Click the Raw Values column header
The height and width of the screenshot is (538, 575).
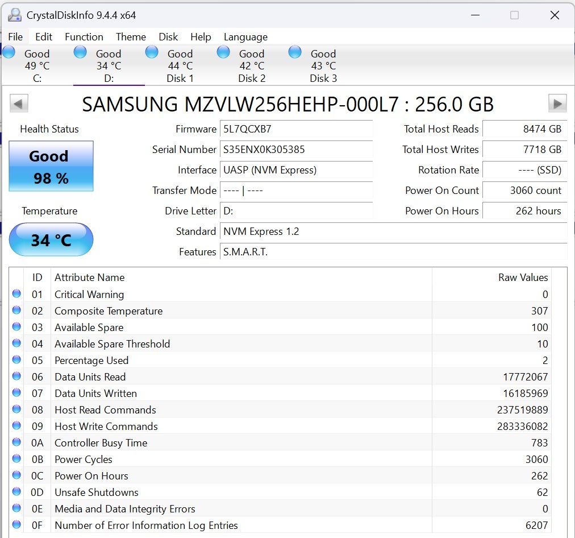[491, 277]
